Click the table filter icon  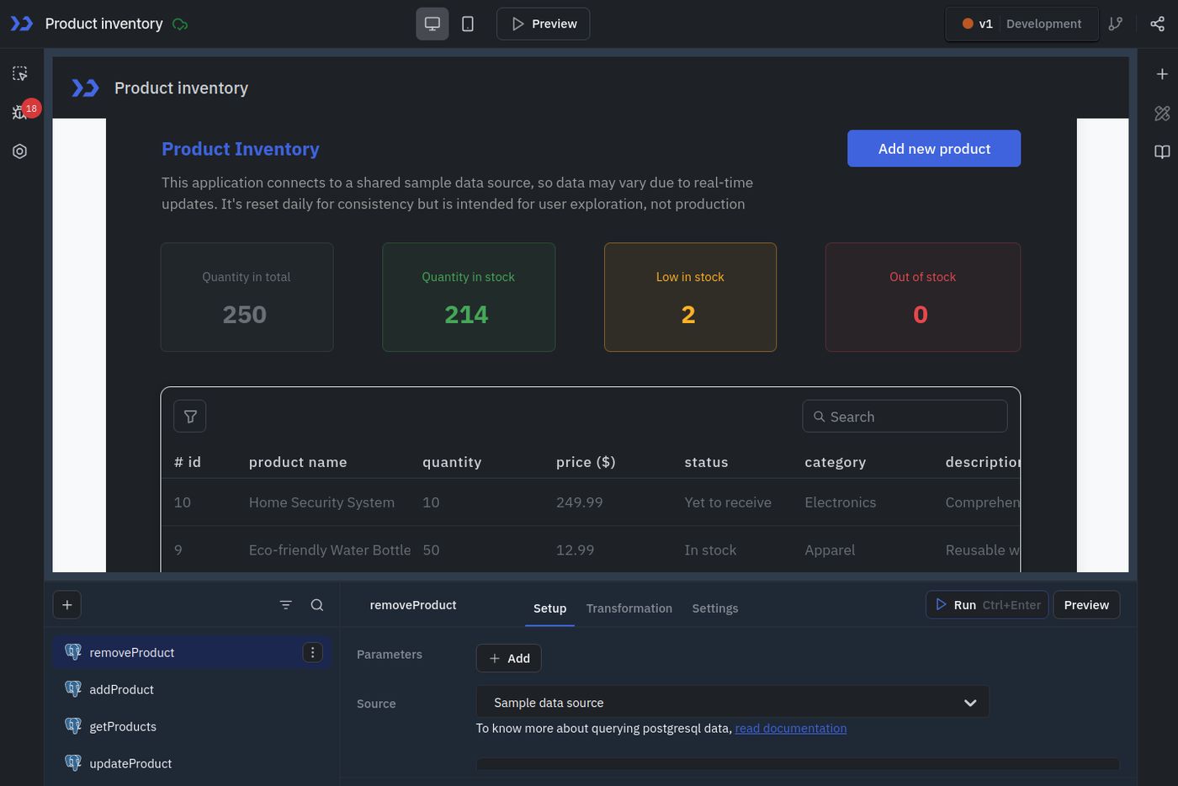pyautogui.click(x=190, y=417)
